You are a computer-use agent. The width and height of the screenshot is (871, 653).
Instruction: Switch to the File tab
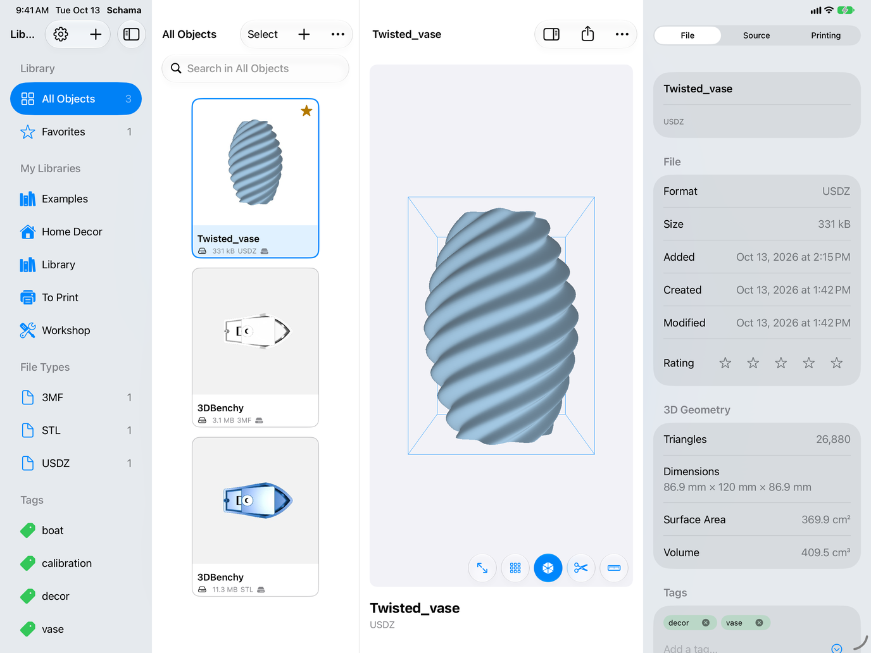pos(687,35)
